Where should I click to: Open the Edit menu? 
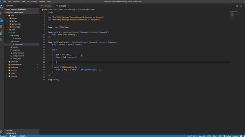click(x=9, y=2)
